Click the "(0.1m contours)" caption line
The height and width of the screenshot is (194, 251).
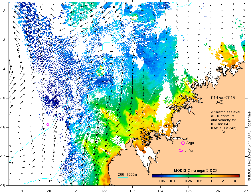coord(223,116)
